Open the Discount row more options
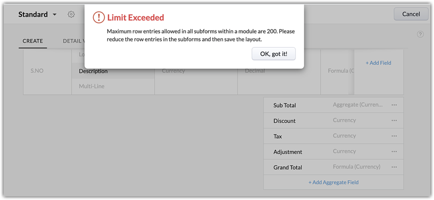The height and width of the screenshot is (200, 434). pos(394,120)
